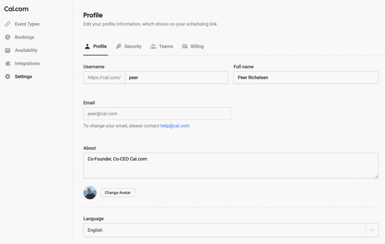Open the English language combo box

[x=231, y=230]
